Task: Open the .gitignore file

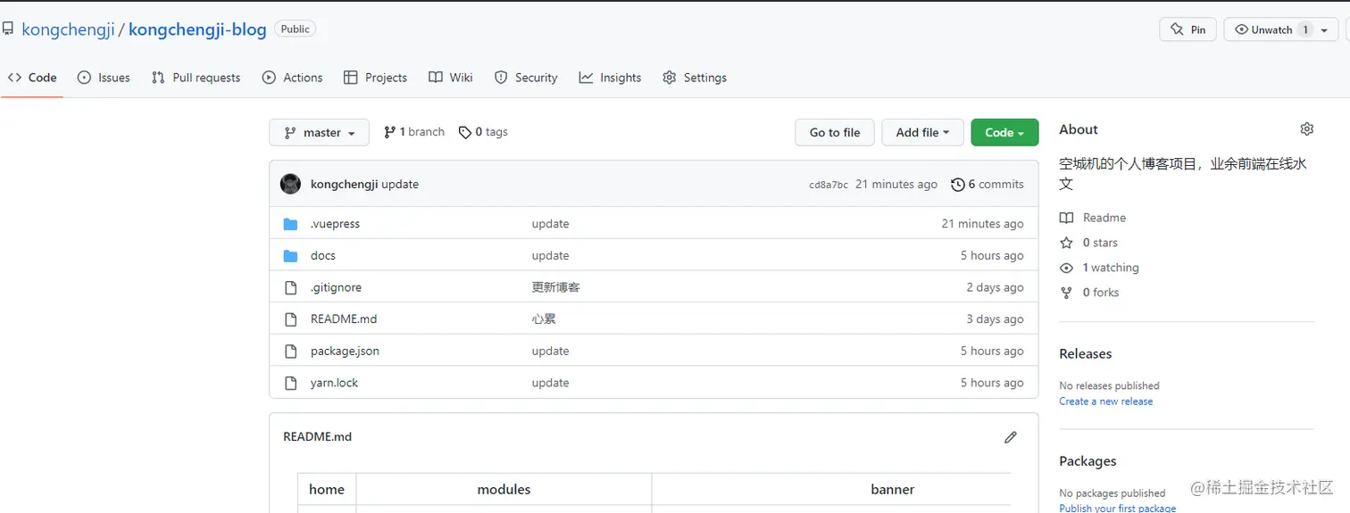Action: [336, 288]
